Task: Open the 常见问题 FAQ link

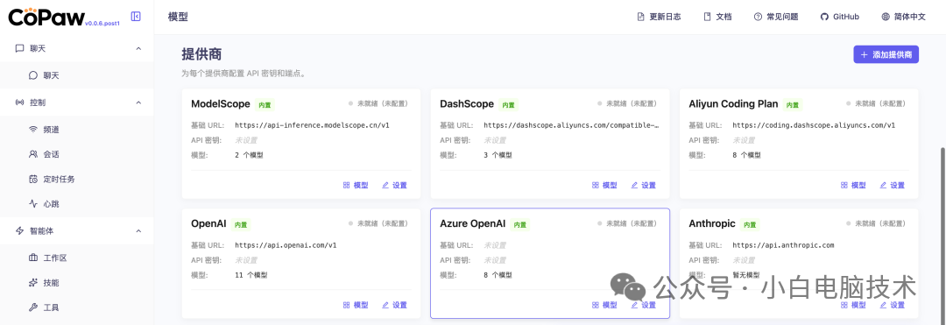Action: pyautogui.click(x=776, y=17)
